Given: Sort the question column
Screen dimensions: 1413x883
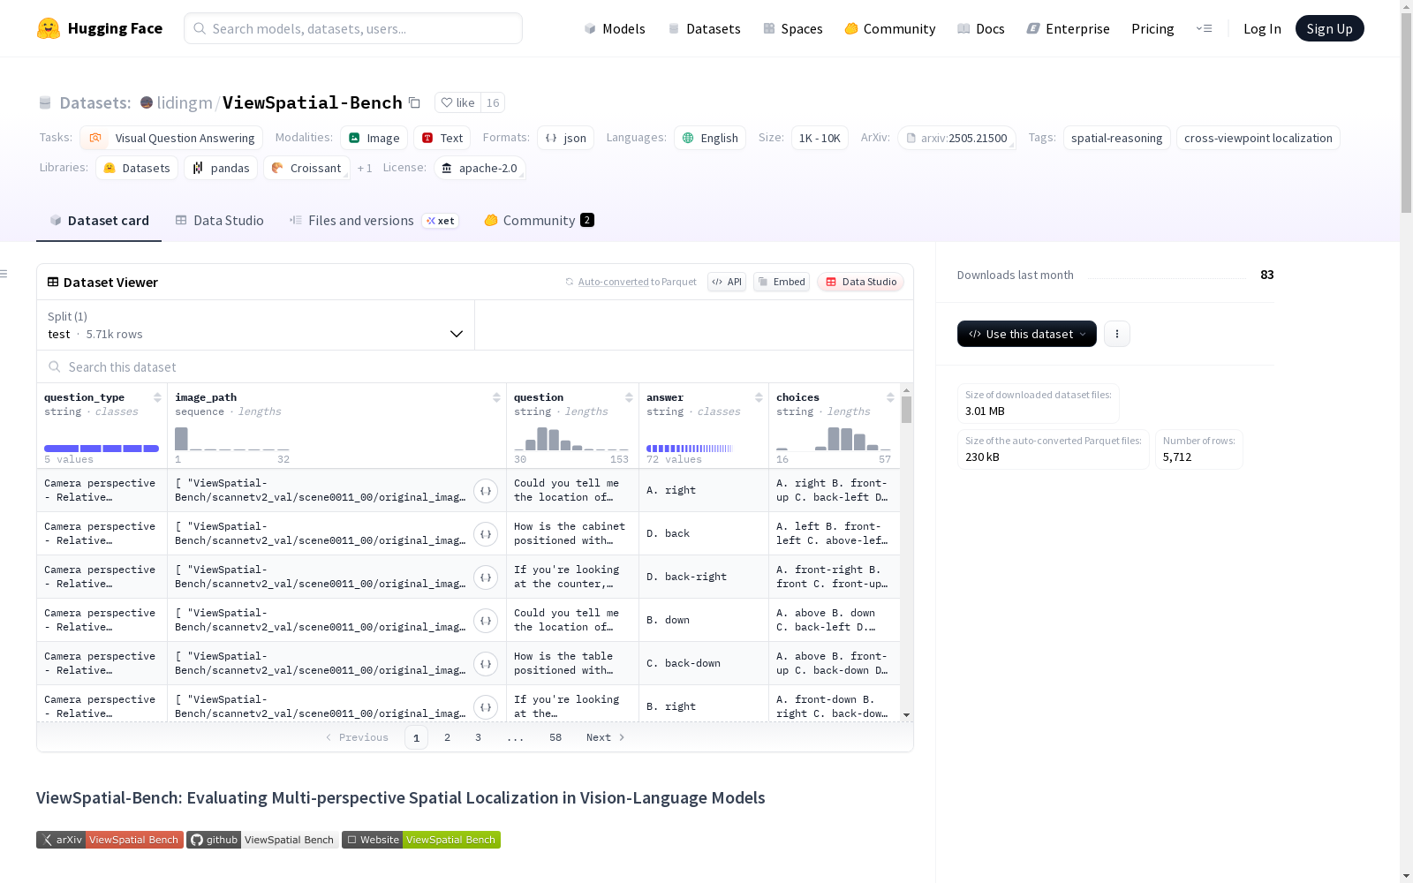Looking at the screenshot, I should pyautogui.click(x=629, y=397).
